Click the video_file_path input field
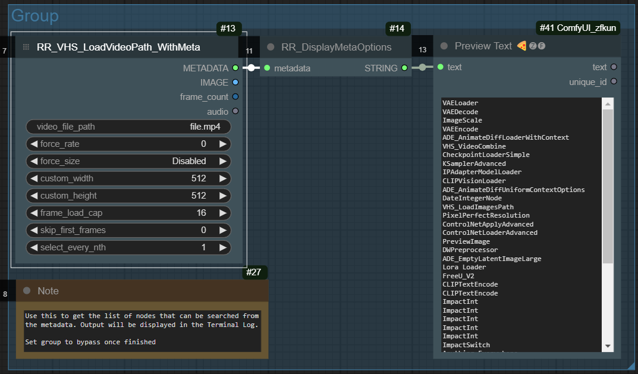Screen dimensions: 638x374 tap(128, 127)
